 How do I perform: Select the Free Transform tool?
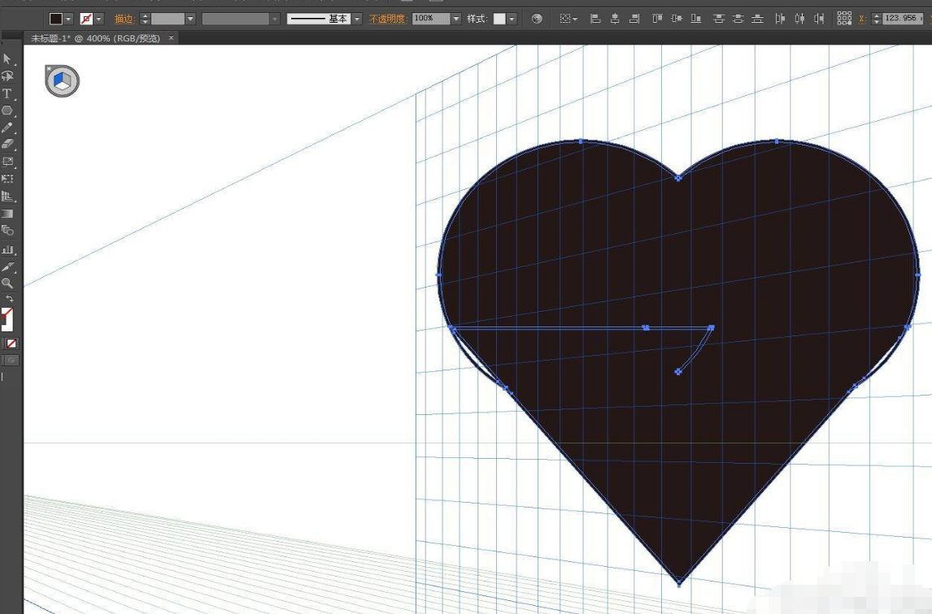[7, 179]
